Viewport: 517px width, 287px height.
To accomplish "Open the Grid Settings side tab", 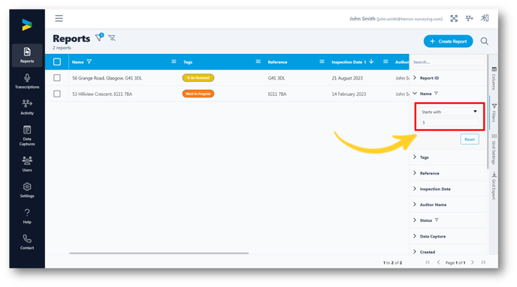I will click(494, 149).
